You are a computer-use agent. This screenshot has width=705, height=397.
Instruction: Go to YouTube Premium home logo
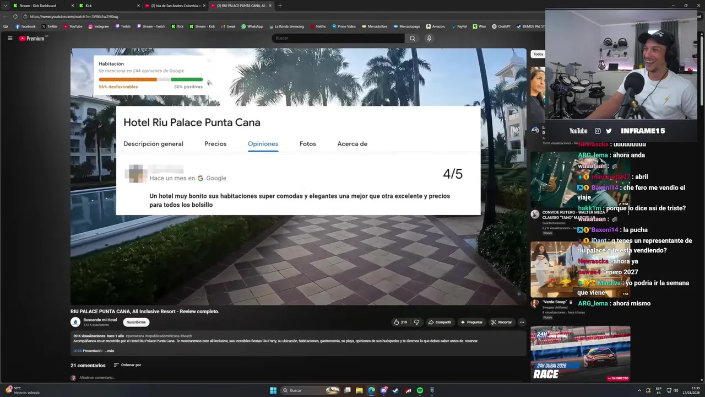(x=31, y=38)
